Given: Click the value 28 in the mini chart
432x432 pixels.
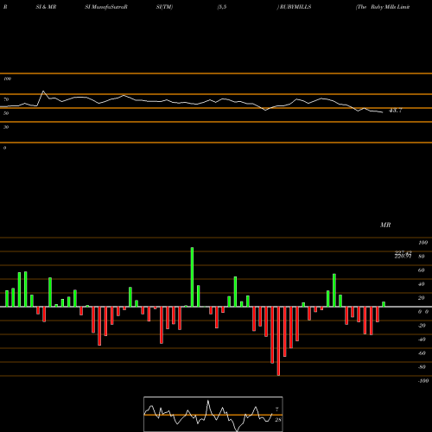Looking at the screenshot, I should (278, 420).
